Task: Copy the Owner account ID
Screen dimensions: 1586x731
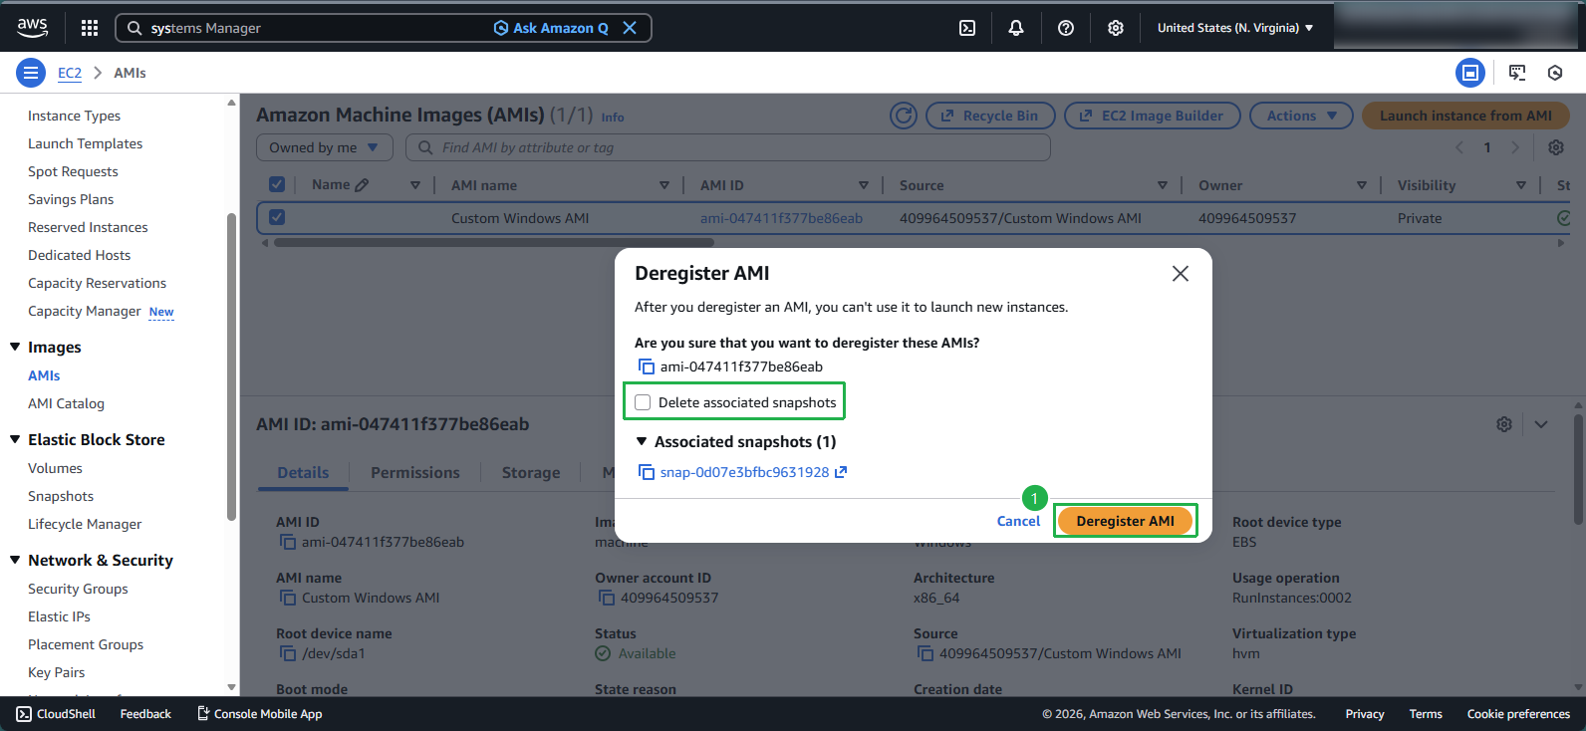Action: [x=607, y=598]
